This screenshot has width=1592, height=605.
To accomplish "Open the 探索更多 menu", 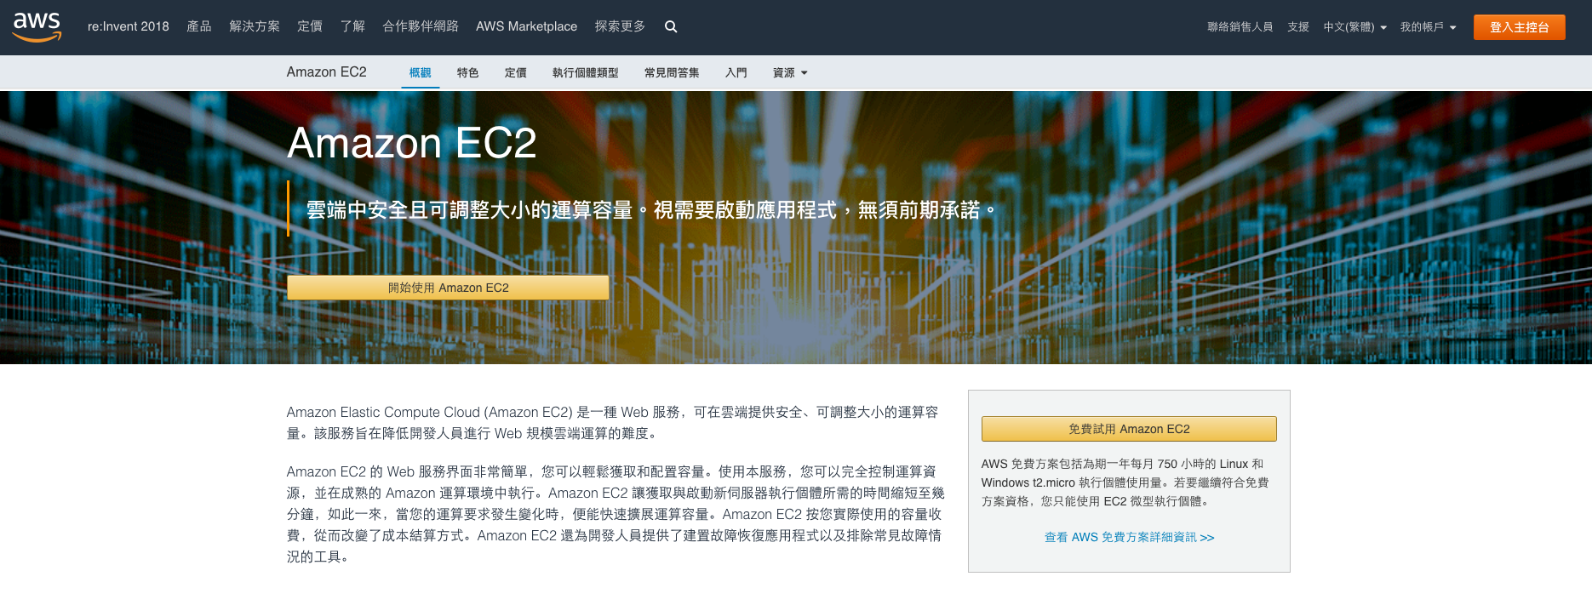I will (x=620, y=26).
